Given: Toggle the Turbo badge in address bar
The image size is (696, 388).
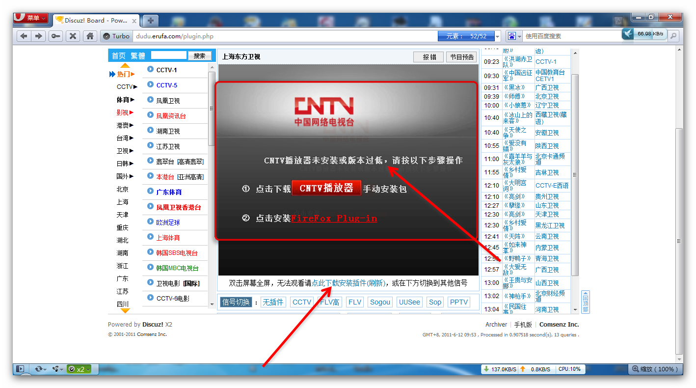Looking at the screenshot, I should coord(116,36).
